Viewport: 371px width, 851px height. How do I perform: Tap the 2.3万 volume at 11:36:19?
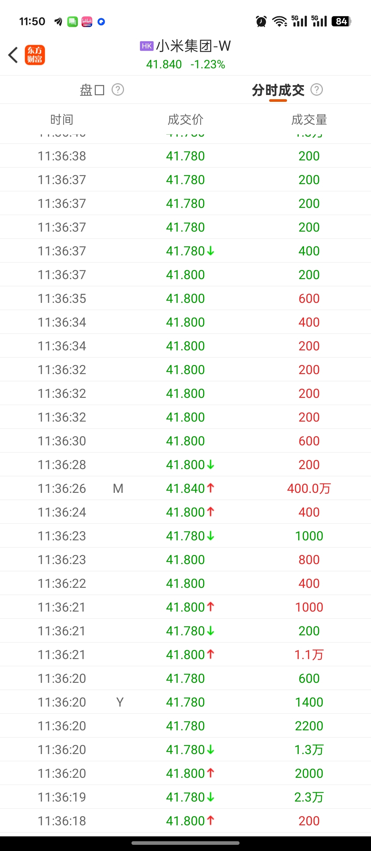309,797
